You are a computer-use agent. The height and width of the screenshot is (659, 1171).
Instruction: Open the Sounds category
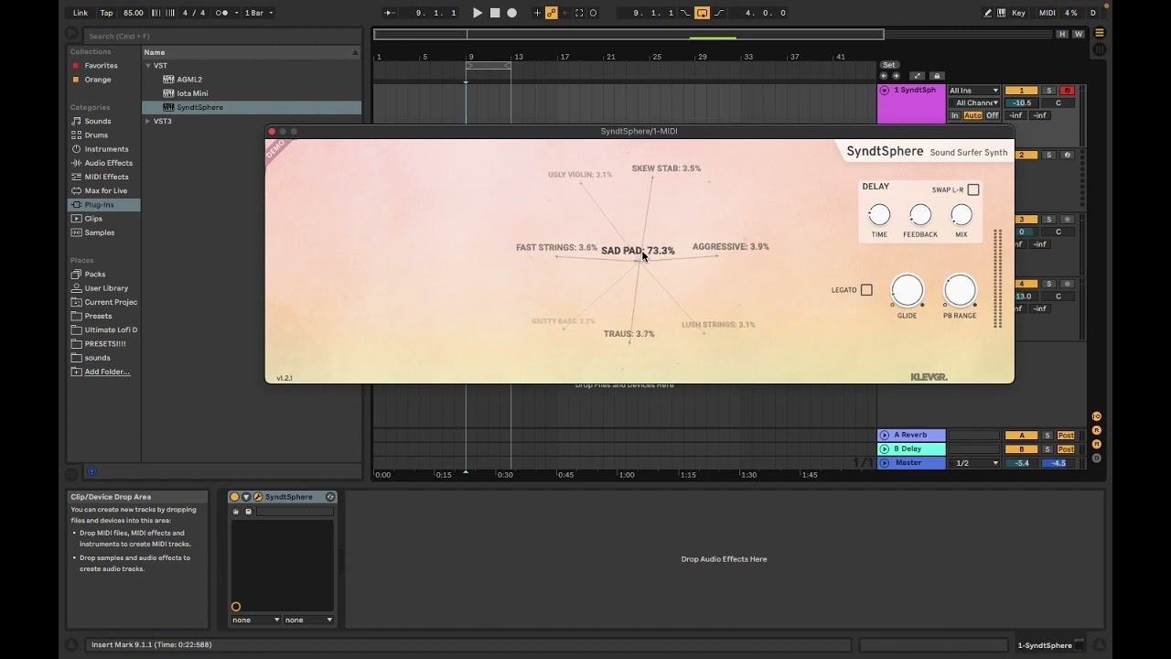[x=98, y=121]
